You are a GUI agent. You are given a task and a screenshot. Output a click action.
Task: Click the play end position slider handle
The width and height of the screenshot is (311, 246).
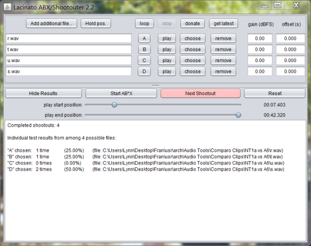coord(238,115)
